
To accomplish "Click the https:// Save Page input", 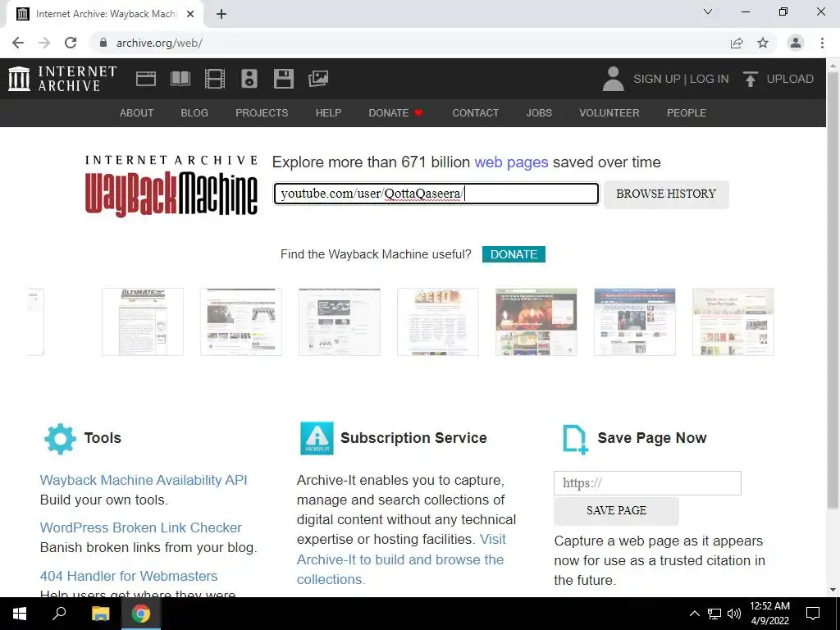I will (x=647, y=483).
